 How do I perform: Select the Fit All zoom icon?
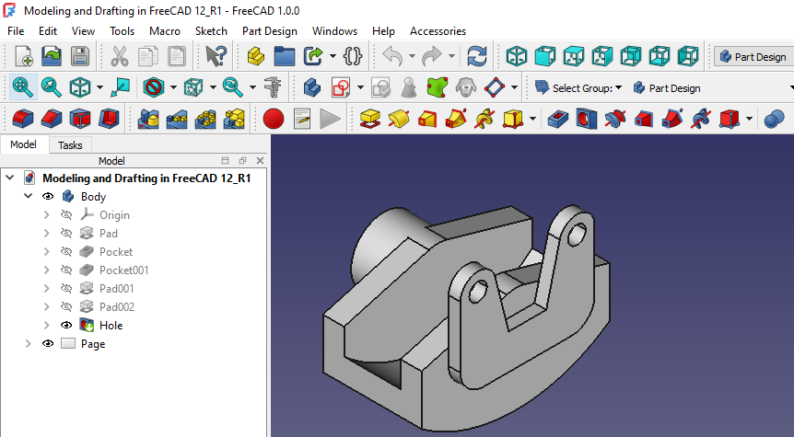22,88
